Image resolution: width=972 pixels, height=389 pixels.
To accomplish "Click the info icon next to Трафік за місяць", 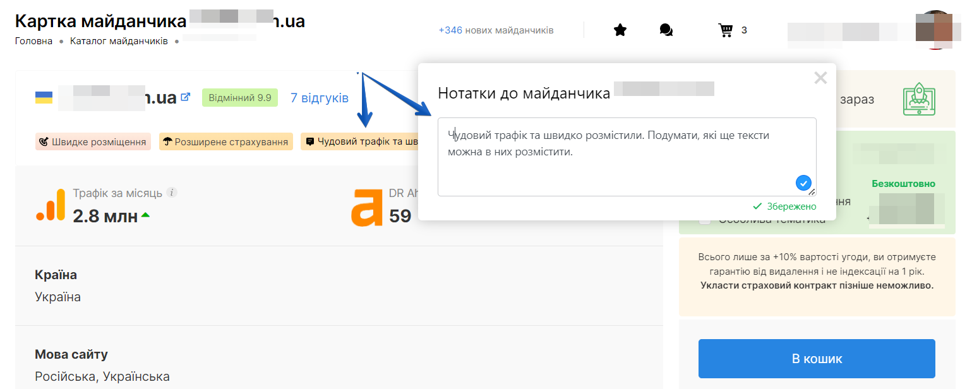I will [x=172, y=193].
